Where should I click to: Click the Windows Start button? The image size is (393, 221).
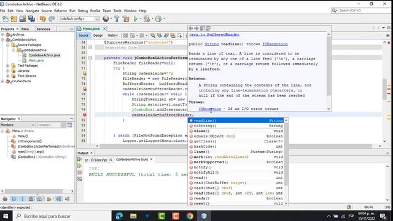[x=6, y=216]
